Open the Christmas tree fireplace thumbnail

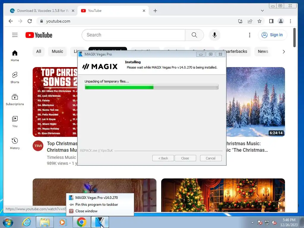click(223, 195)
